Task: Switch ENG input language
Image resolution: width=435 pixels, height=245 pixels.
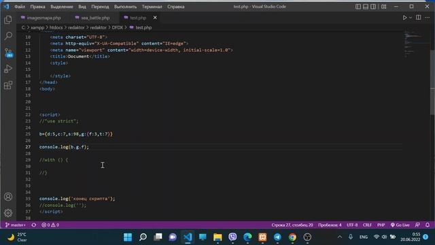Action: click(x=364, y=237)
